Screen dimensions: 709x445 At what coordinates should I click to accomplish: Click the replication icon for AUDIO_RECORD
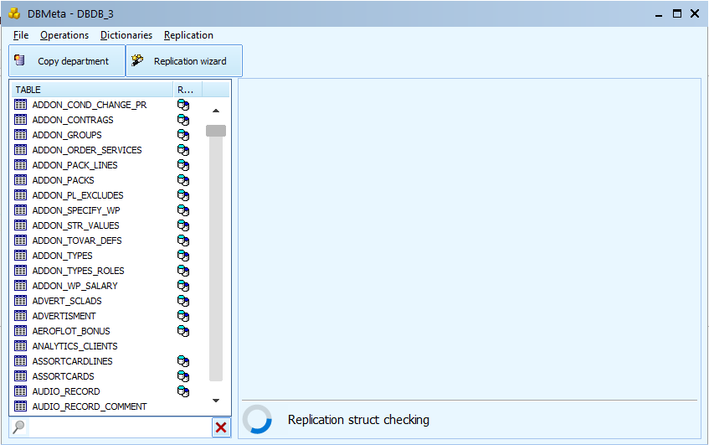point(183,391)
